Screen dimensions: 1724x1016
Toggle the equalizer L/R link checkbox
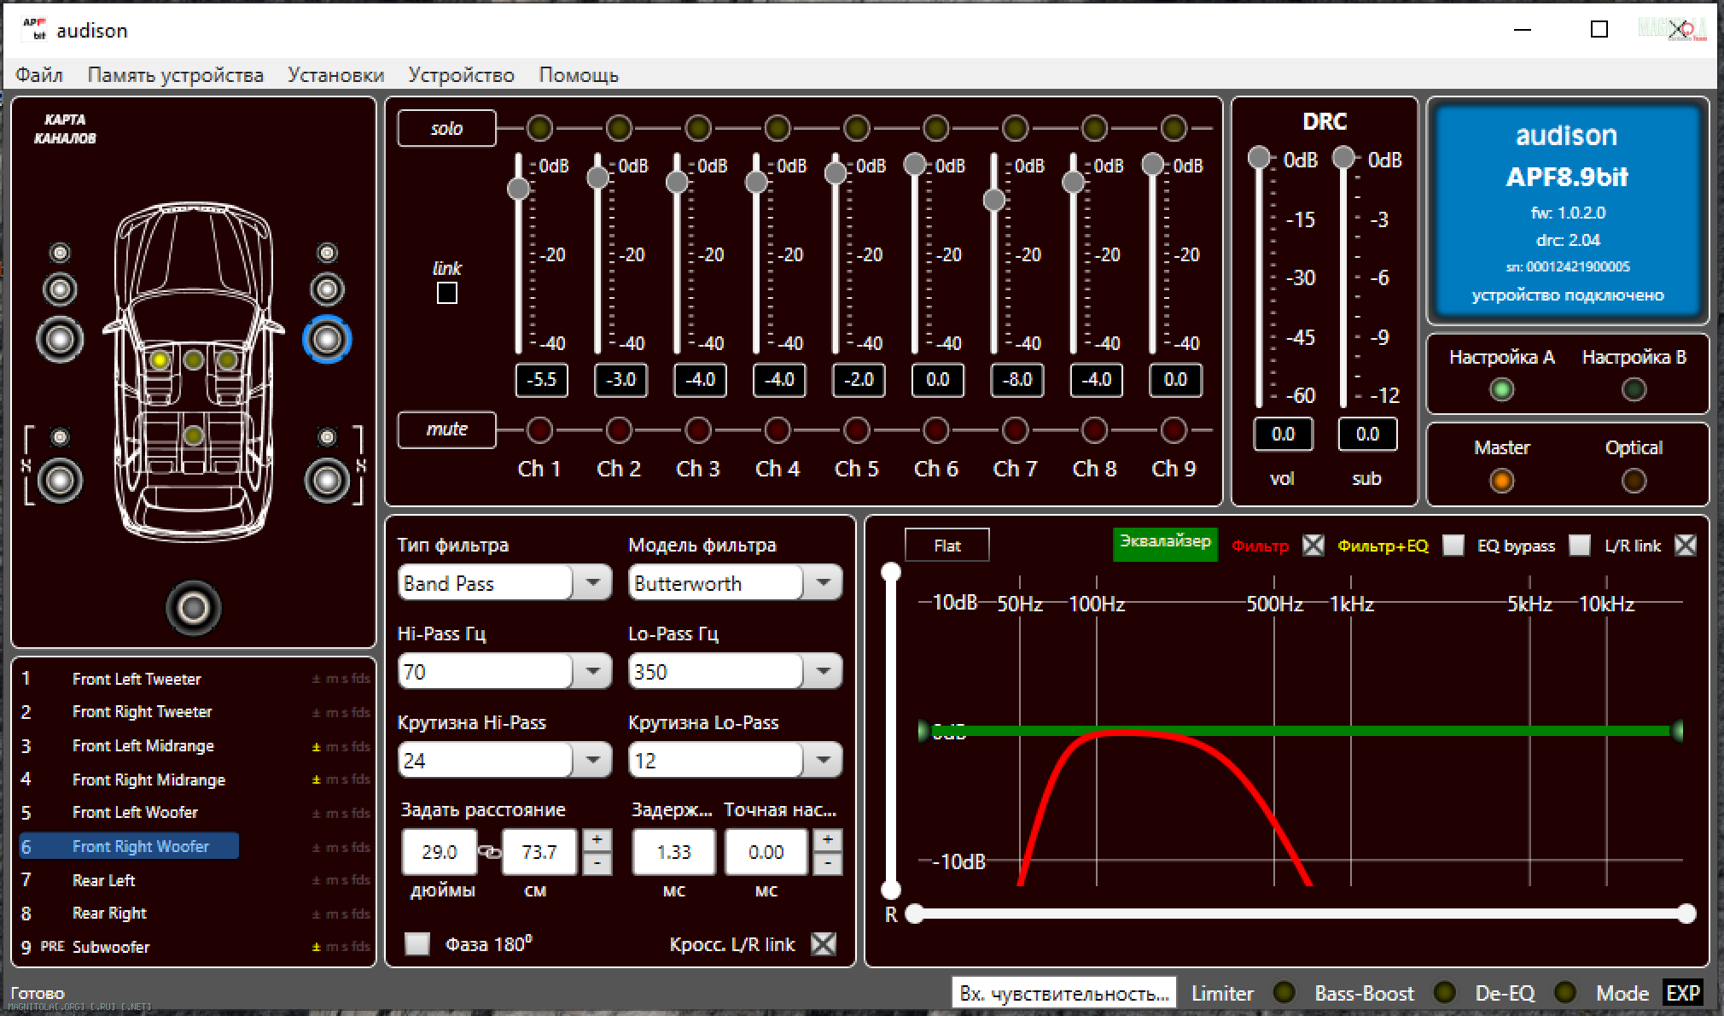(x=1686, y=546)
